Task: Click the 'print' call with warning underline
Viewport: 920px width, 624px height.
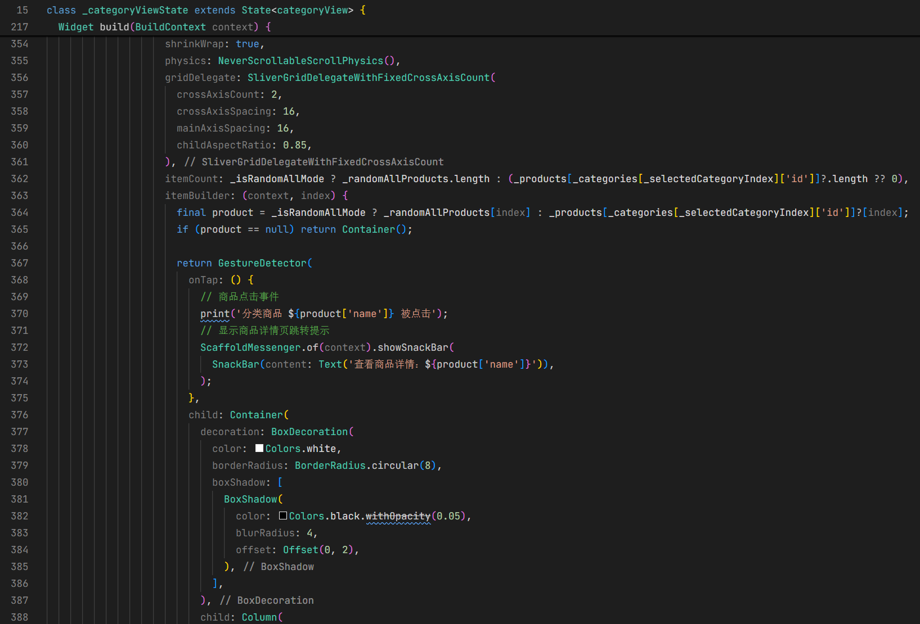Action: [x=215, y=314]
